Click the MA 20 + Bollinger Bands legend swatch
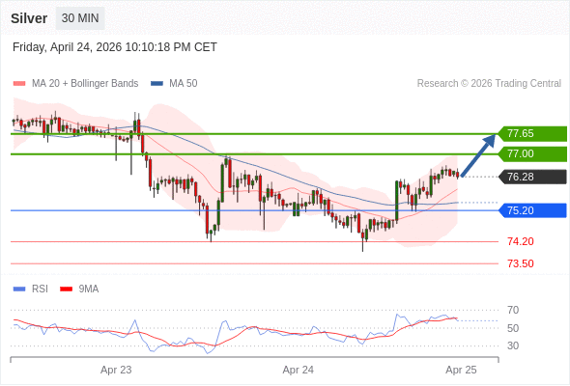This screenshot has height=386, width=570. (x=19, y=84)
